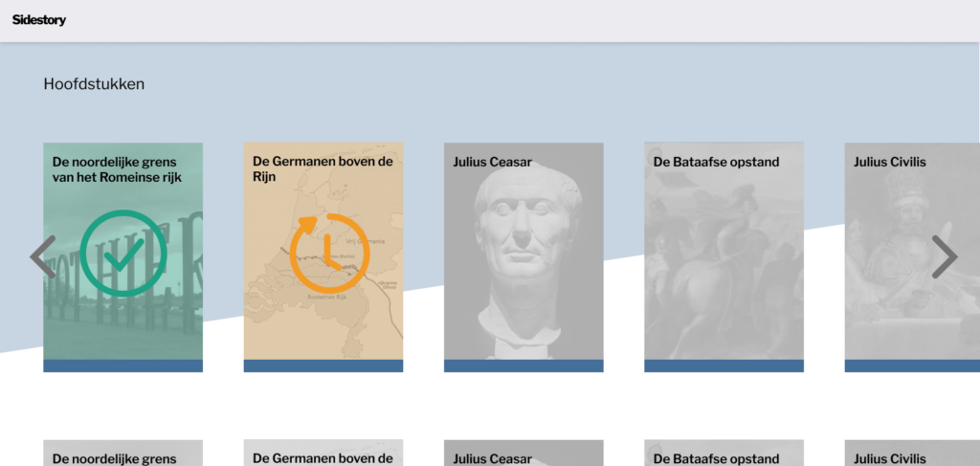Viewport: 980px width, 466px height.
Task: Click top-row title 'De Germanen boven de Rijn'
Action: pyautogui.click(x=323, y=169)
